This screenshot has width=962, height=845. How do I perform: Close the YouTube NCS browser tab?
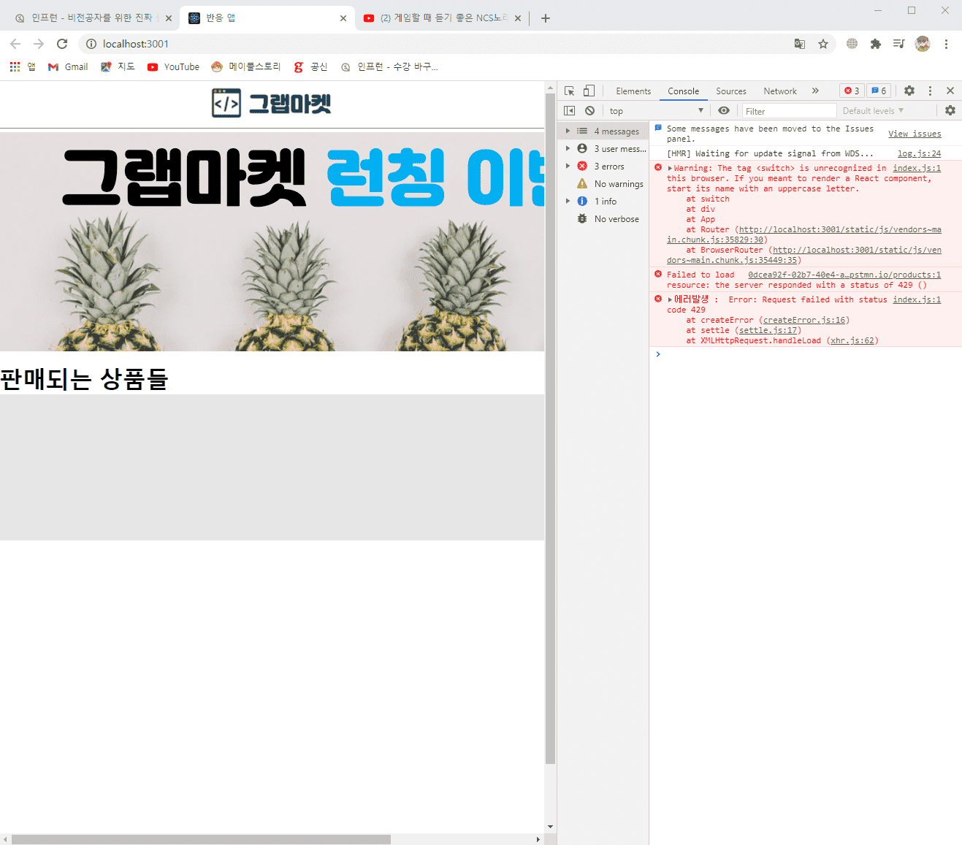(518, 18)
